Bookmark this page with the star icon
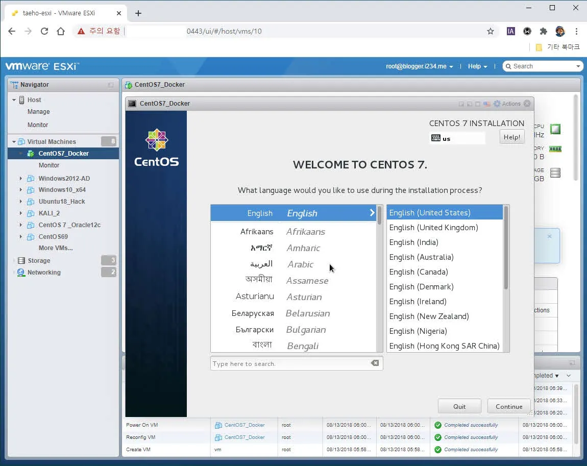The height and width of the screenshot is (466, 587). (x=491, y=31)
